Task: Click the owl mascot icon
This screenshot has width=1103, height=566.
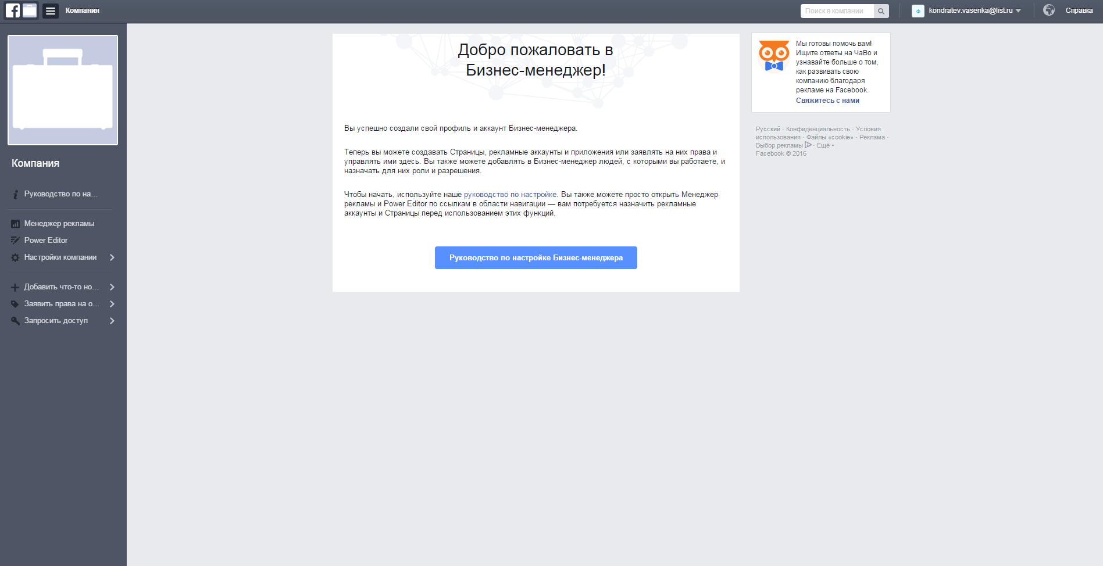Action: click(x=774, y=56)
